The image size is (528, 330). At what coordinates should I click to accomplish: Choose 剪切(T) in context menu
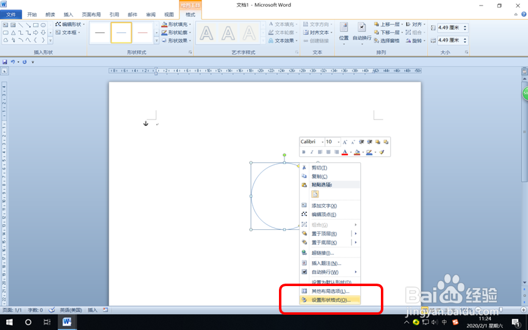[x=330, y=168]
